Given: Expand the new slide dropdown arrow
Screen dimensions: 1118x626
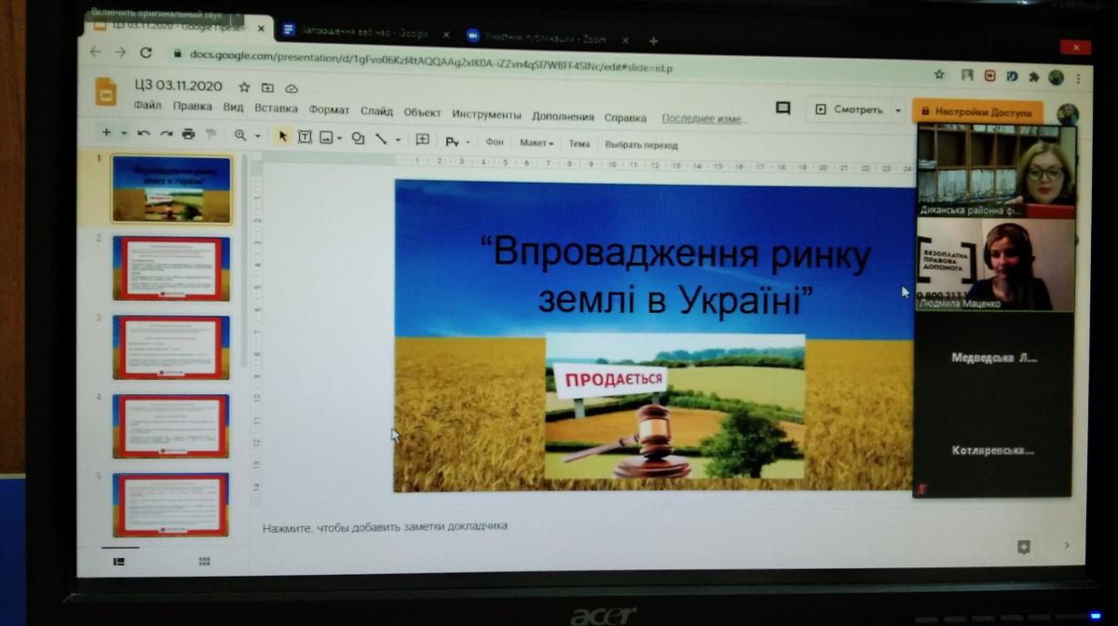Looking at the screenshot, I should [123, 133].
